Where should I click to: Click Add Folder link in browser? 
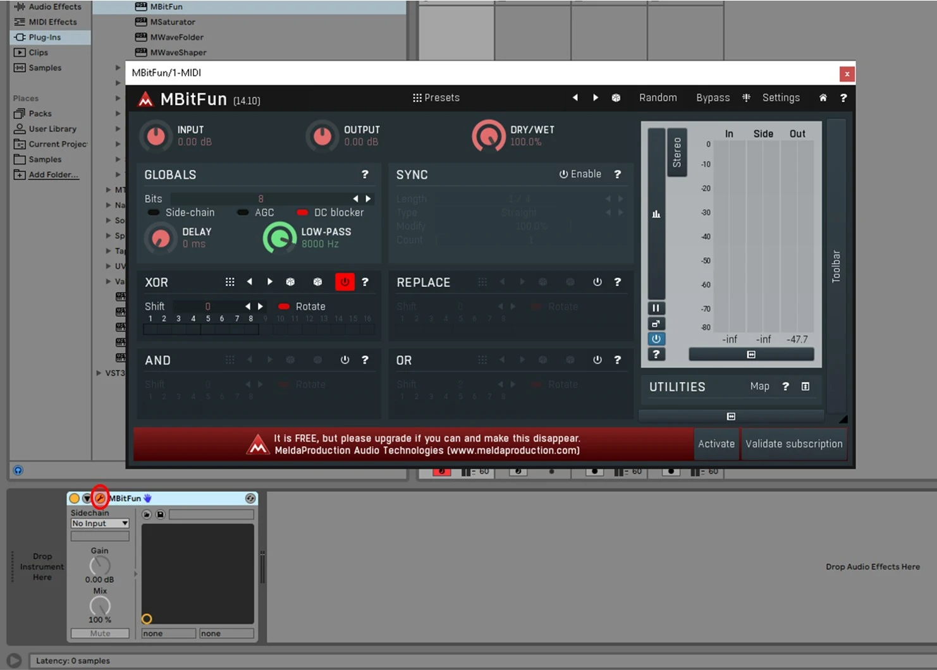(x=53, y=175)
